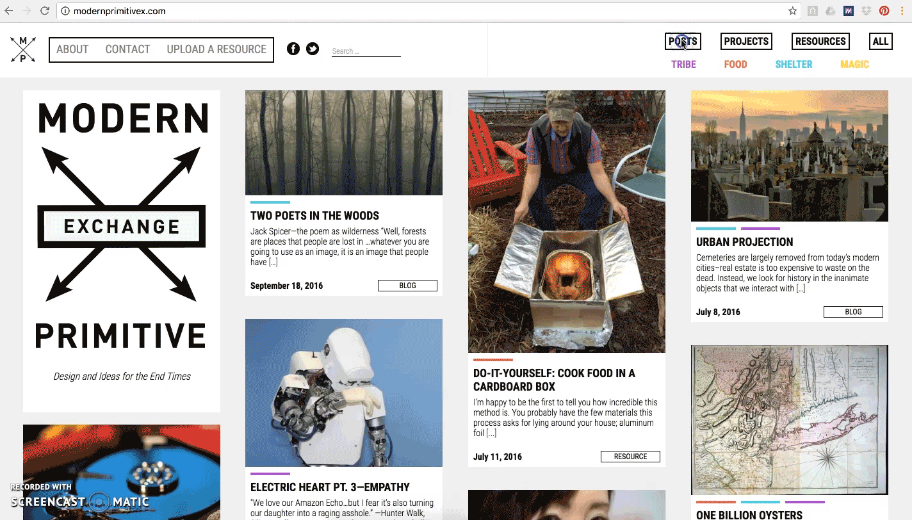Select the orange FOOD category
Image resolution: width=912 pixels, height=520 pixels.
point(735,65)
